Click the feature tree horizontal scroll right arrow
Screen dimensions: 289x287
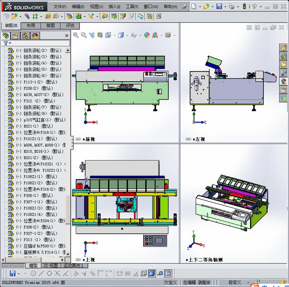click(62, 260)
